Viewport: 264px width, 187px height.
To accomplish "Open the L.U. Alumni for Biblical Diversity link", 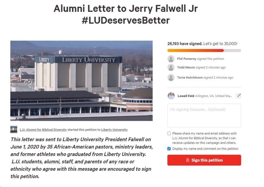I will click(x=43, y=130).
